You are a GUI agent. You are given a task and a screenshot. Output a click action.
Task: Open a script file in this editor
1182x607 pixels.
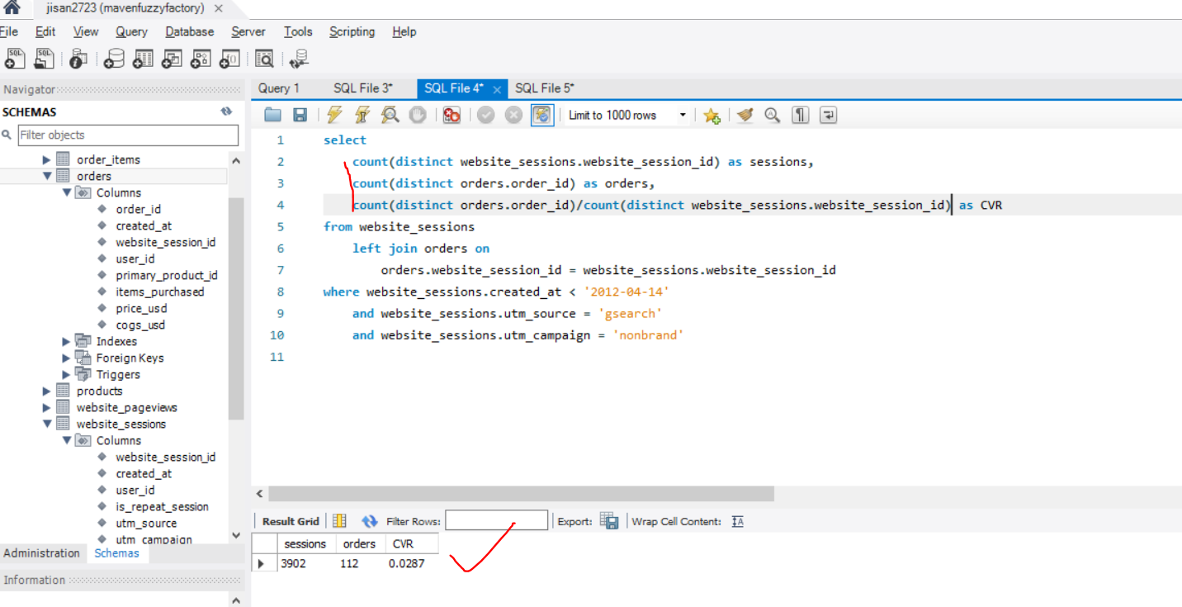272,116
